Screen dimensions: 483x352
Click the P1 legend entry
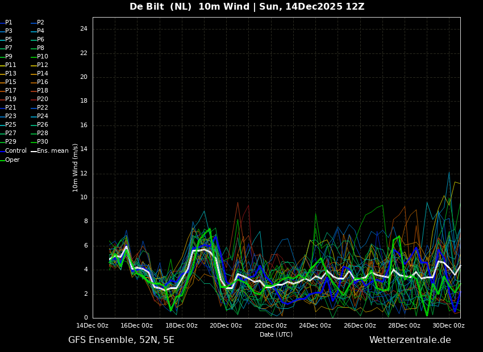tap(9, 23)
